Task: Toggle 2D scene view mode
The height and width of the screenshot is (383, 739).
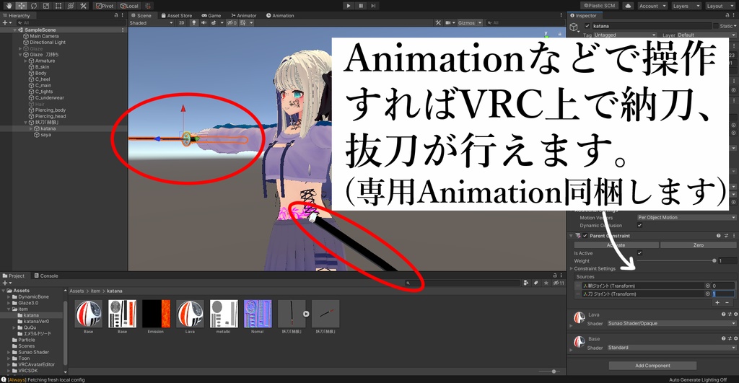Action: click(x=181, y=22)
